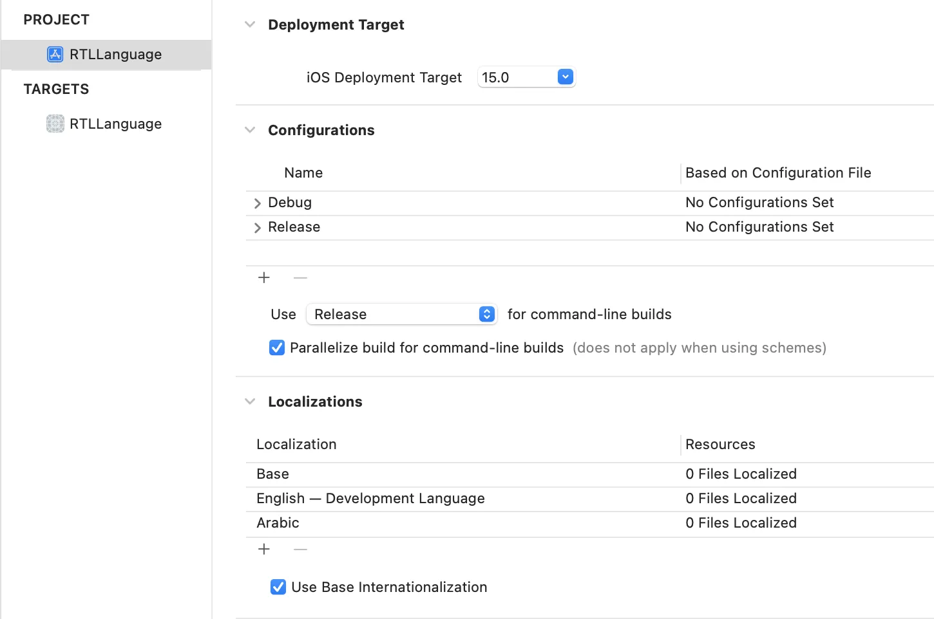Add a localization with the plus icon
934x619 pixels.
point(264,550)
